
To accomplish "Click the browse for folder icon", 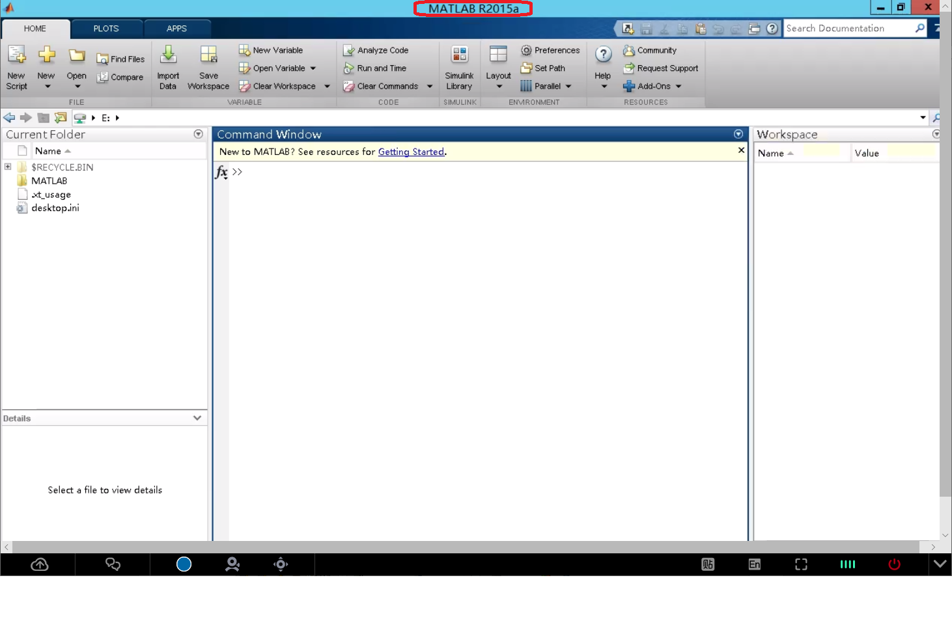I will click(x=61, y=118).
